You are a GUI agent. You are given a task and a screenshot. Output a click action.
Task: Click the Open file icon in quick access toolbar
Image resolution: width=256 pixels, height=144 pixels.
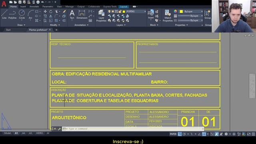point(15,2)
